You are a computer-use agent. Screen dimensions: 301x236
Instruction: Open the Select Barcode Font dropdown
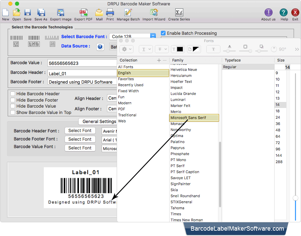tap(132, 36)
